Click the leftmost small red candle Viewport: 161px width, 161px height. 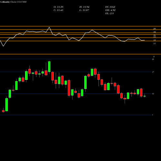pos(3,111)
